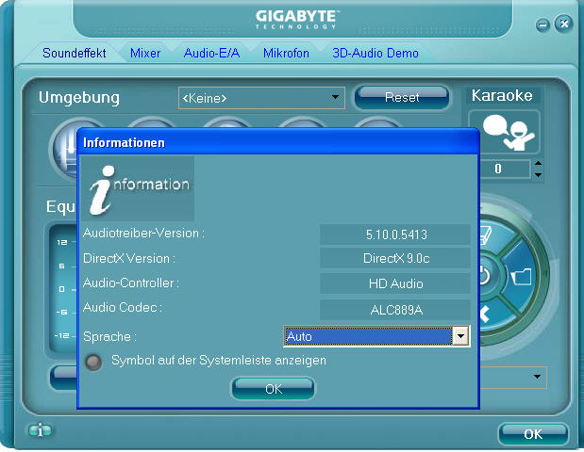Image resolution: width=584 pixels, height=452 pixels.
Task: Click the Audio Codec label
Action: (122, 308)
